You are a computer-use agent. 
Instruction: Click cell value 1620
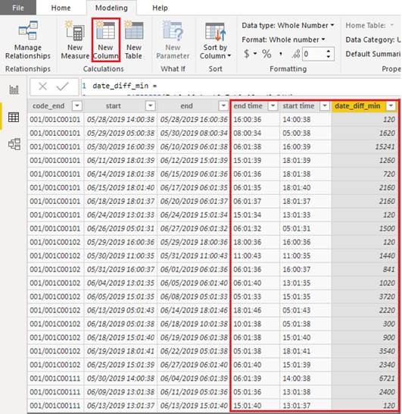point(387,133)
